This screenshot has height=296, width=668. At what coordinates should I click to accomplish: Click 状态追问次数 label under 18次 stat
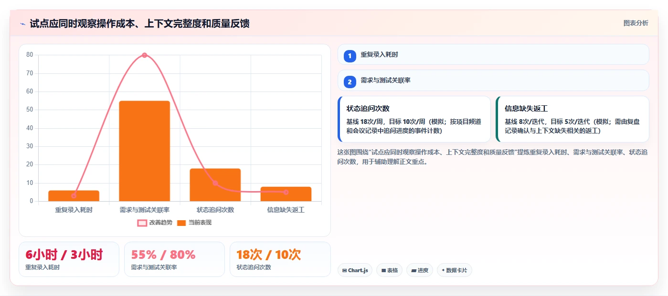[254, 267]
